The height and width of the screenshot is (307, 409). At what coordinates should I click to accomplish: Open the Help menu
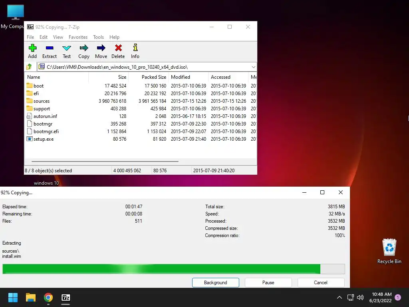point(114,37)
